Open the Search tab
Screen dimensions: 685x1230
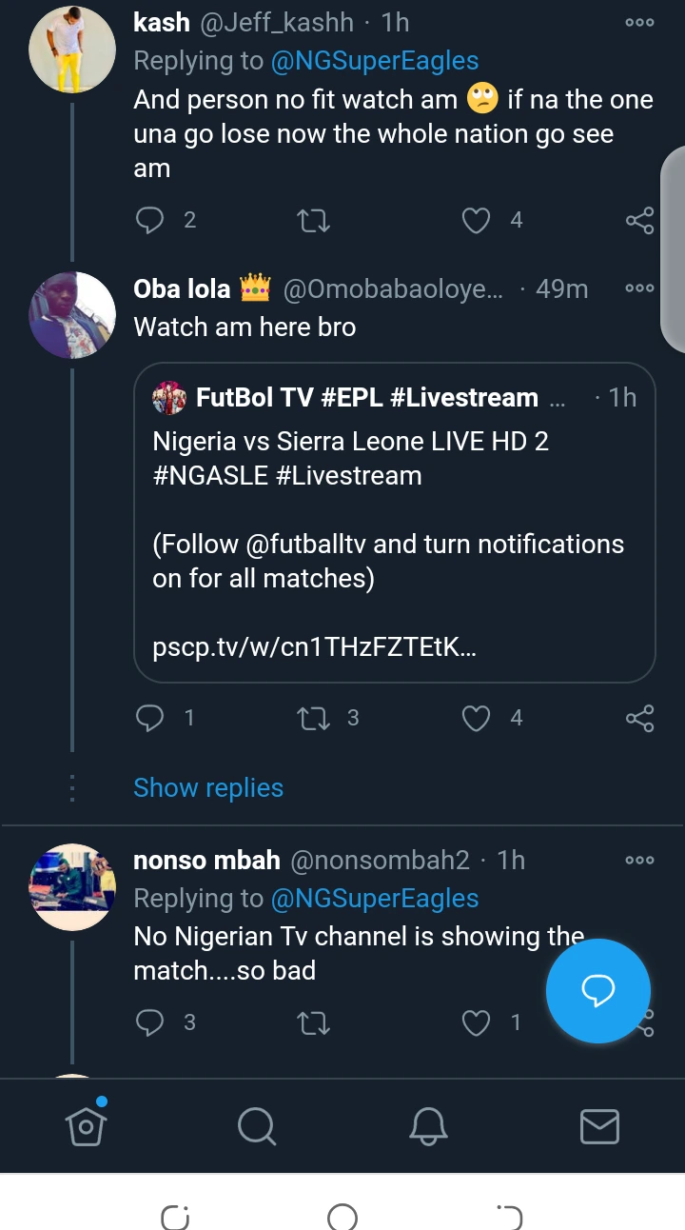(256, 1126)
